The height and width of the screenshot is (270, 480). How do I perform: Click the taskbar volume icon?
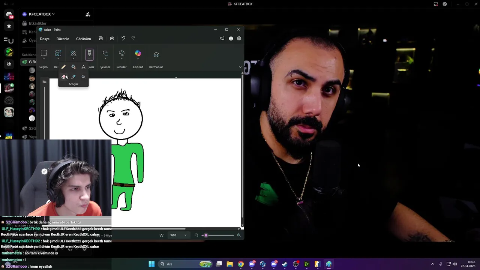click(455, 264)
